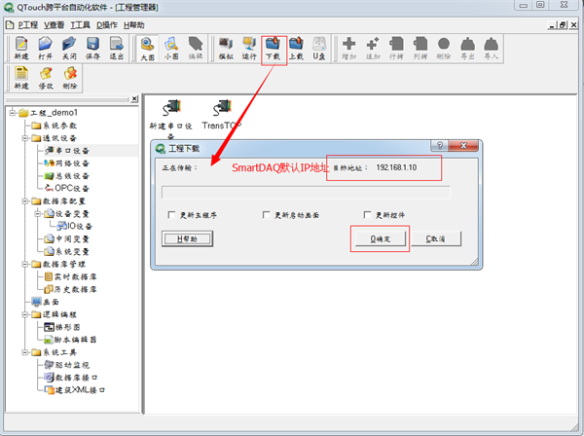The width and height of the screenshot is (584, 436).
Task: Collapse the 通讯设备 tree node
Action: click(23, 138)
